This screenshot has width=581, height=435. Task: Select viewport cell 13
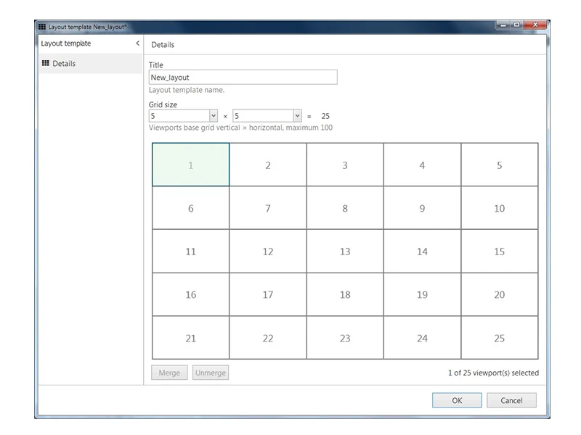pyautogui.click(x=345, y=252)
